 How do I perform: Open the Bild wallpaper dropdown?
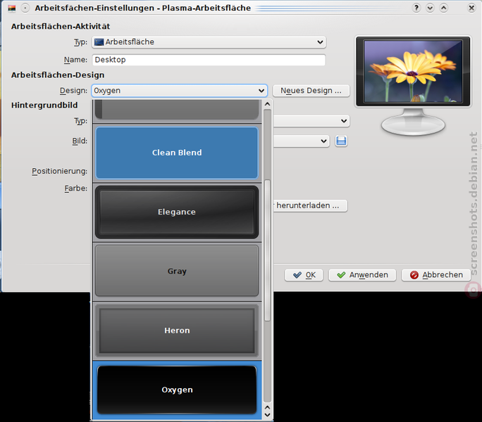(302, 141)
